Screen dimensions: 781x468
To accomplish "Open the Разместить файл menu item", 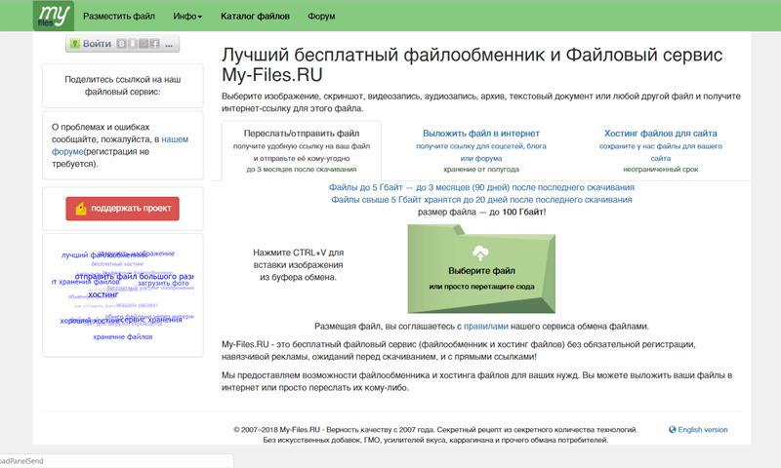I will tap(117, 17).
